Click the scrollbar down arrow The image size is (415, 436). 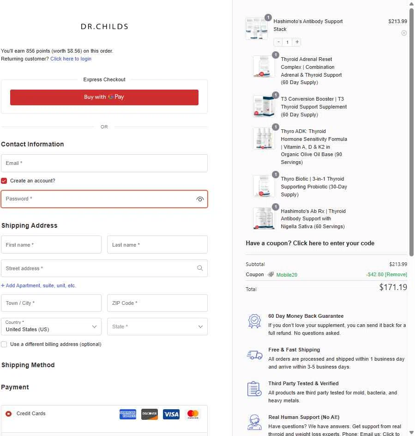click(x=411, y=433)
